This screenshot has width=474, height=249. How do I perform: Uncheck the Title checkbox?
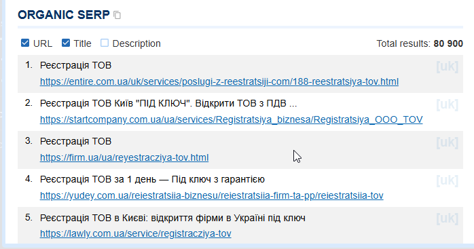pos(66,43)
